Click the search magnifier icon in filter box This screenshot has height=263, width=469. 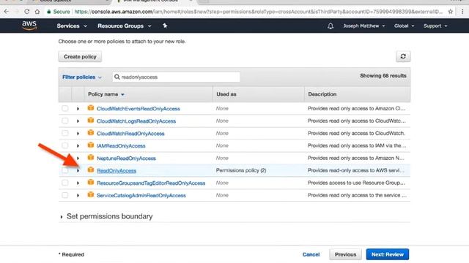click(117, 77)
